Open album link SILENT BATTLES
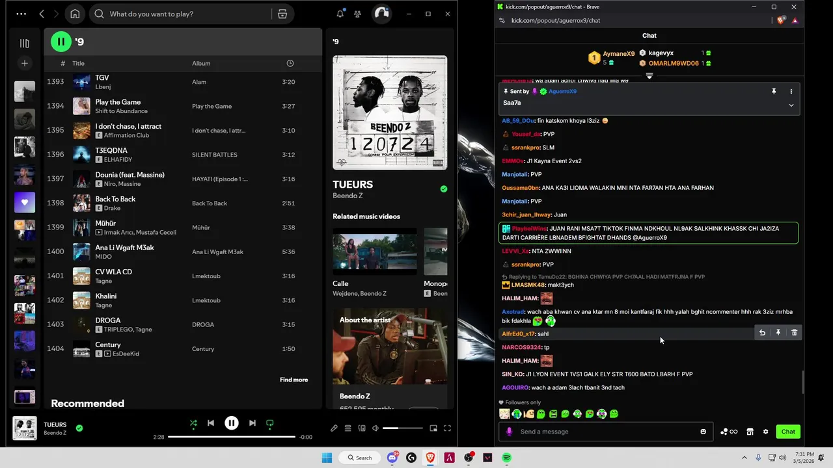The height and width of the screenshot is (468, 833). (215, 155)
